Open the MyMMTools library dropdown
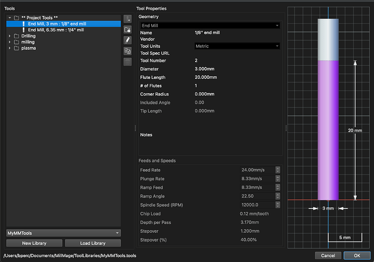 [x=63, y=233]
